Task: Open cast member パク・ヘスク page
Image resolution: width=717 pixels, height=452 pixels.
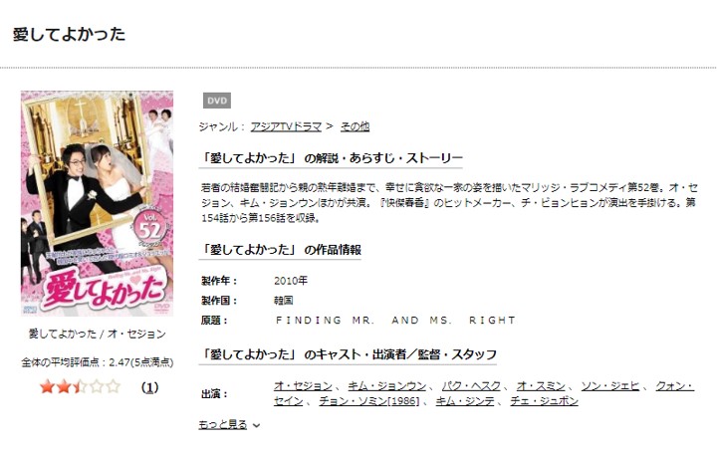Action: tap(471, 386)
